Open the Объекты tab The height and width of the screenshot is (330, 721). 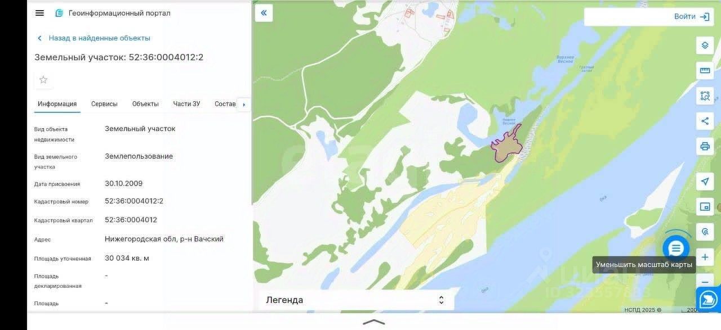coord(145,104)
